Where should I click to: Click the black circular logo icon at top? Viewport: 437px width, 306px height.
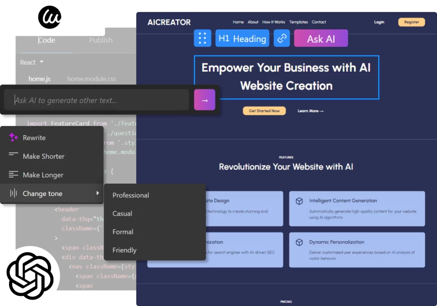click(x=50, y=17)
